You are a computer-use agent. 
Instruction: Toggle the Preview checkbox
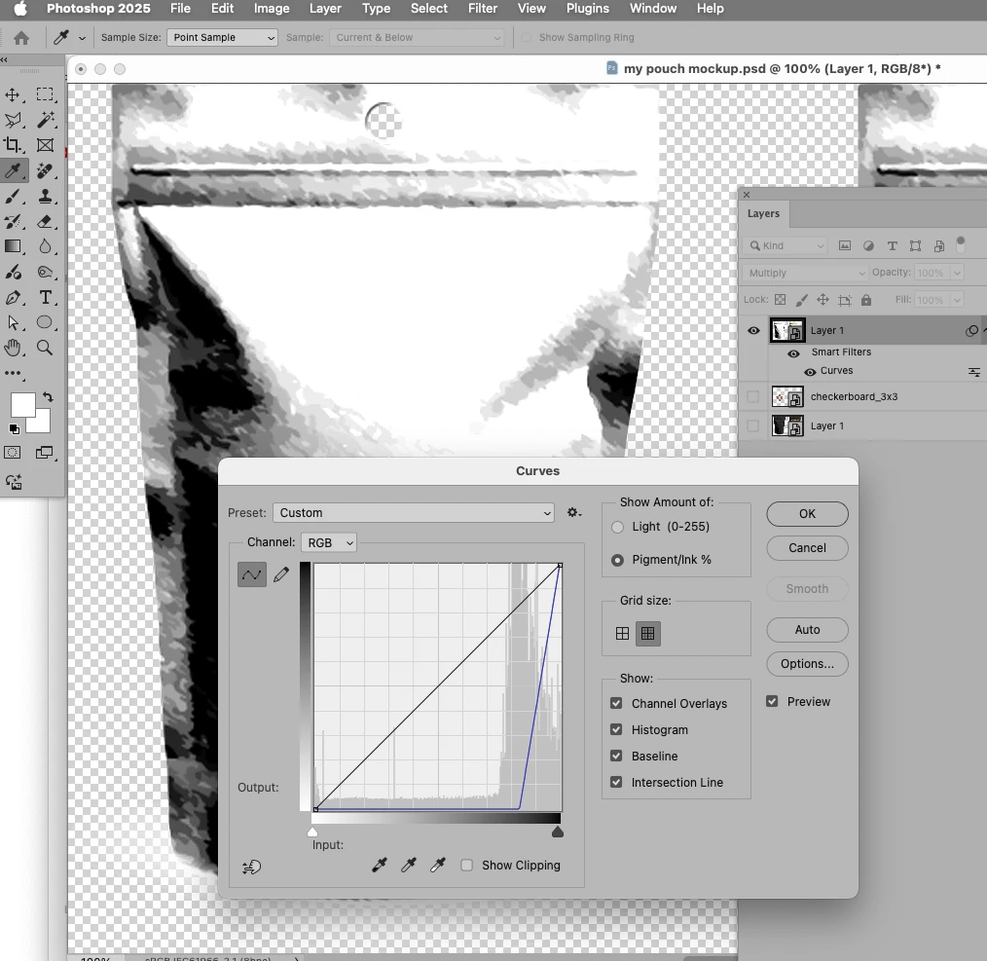click(772, 702)
